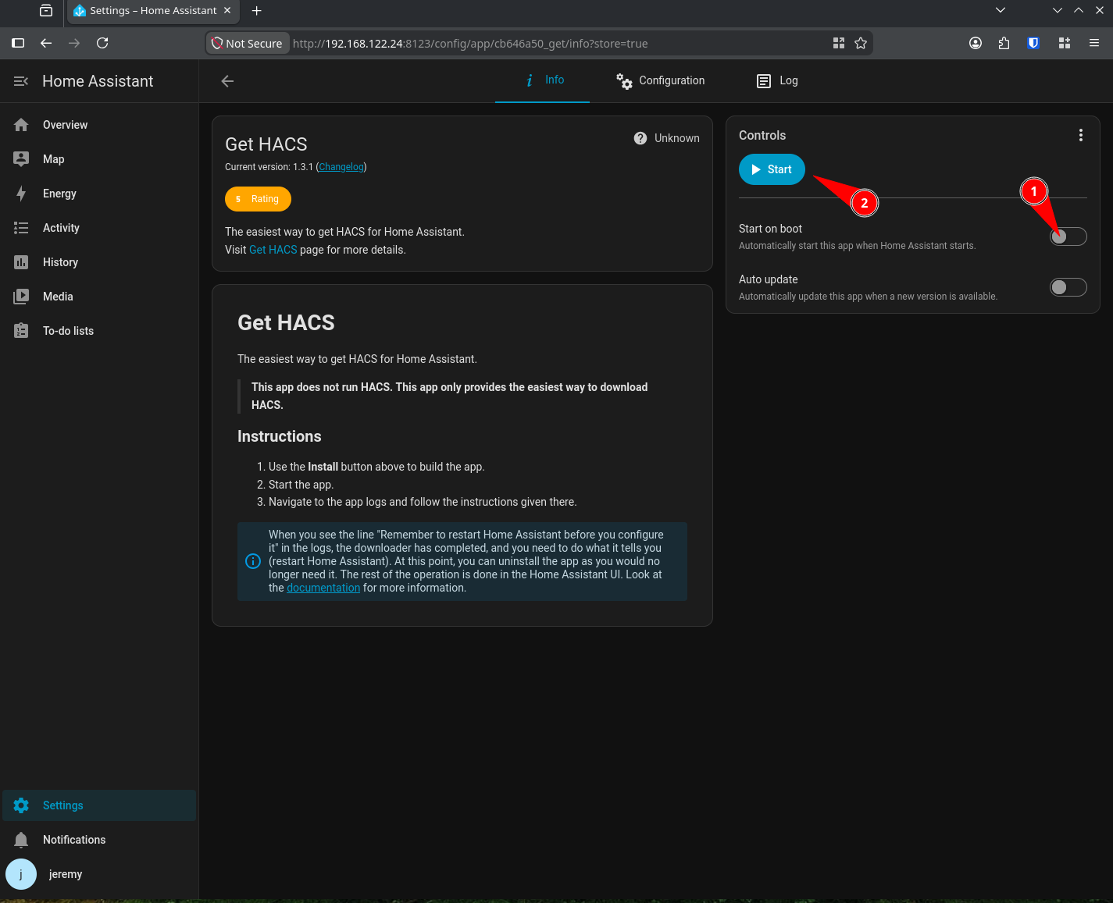Click the Unknown status question-mark icon
The image size is (1113, 903).
coord(640,138)
